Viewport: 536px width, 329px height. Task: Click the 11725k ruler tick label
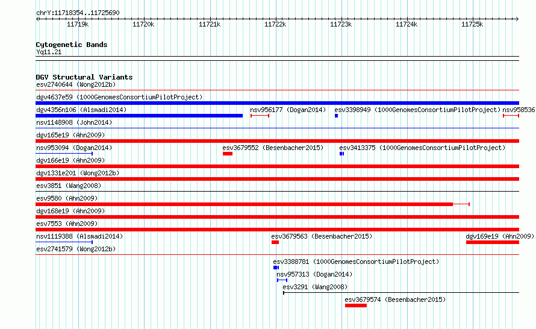click(x=472, y=24)
